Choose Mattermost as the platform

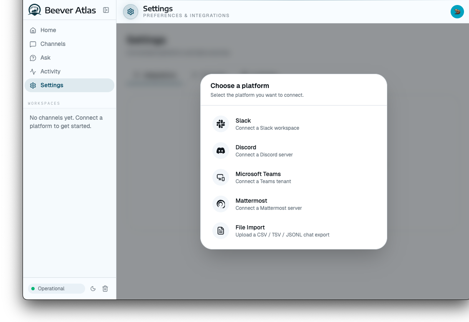[293, 204]
